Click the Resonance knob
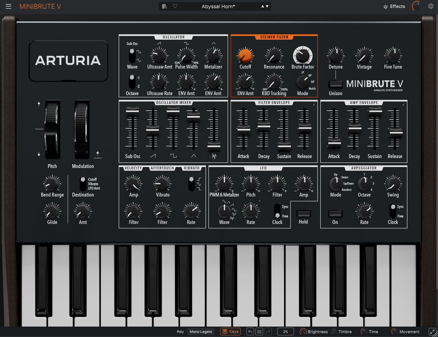Viewport: 438px width, 337px height. tap(274, 55)
